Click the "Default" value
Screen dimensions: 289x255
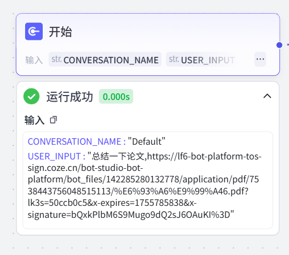147,141
